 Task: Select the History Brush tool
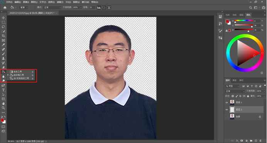pos(3,63)
